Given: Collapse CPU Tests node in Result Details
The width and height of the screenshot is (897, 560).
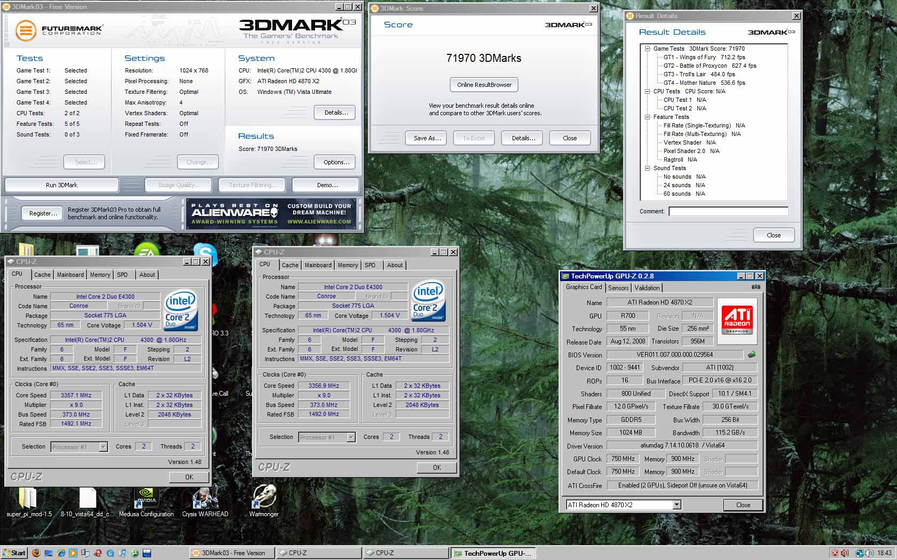Looking at the screenshot, I should coord(647,91).
